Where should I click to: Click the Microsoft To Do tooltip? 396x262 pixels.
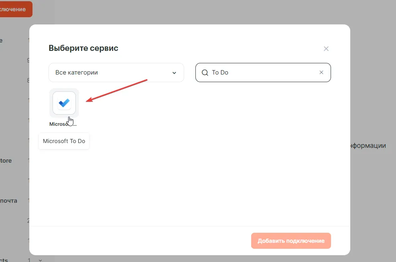pyautogui.click(x=64, y=141)
